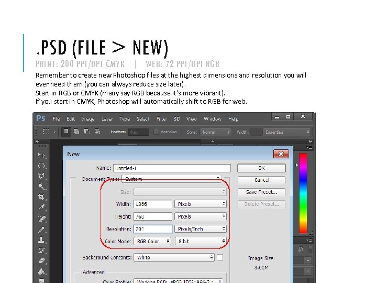Open the Layer menu
The width and height of the screenshot is (377, 283).
[x=107, y=119]
